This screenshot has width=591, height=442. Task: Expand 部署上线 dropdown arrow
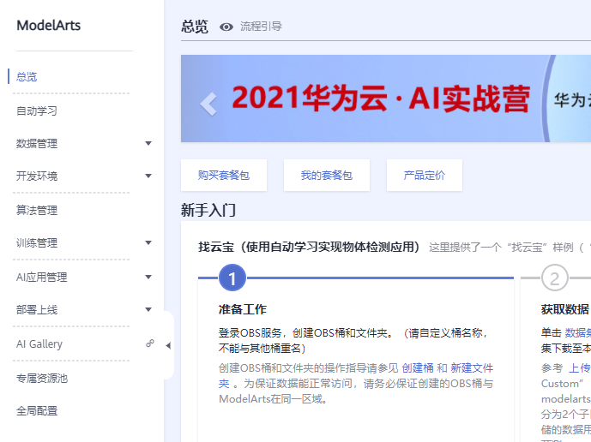tap(148, 309)
